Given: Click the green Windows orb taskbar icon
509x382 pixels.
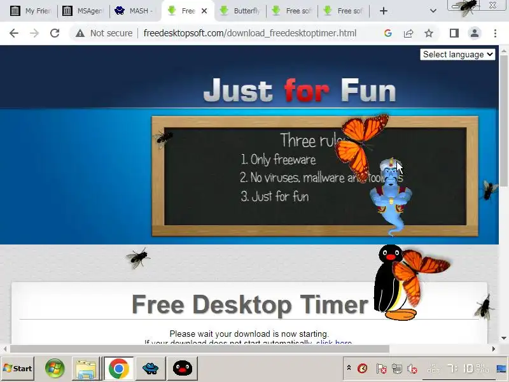Looking at the screenshot, I should point(55,369).
